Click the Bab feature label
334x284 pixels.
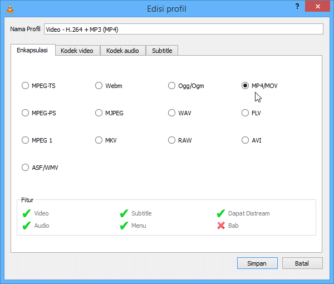tap(233, 226)
